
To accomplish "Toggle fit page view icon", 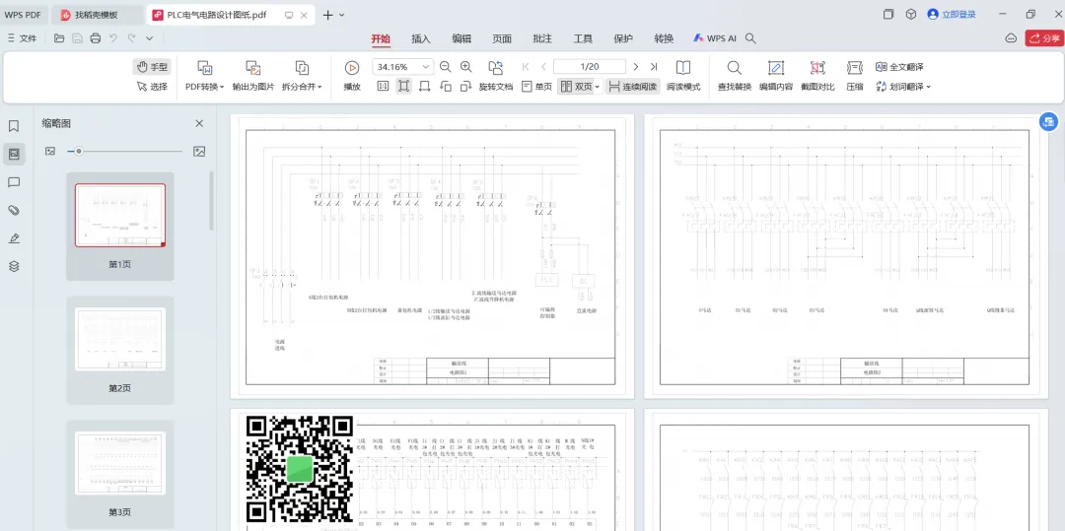I will (404, 86).
